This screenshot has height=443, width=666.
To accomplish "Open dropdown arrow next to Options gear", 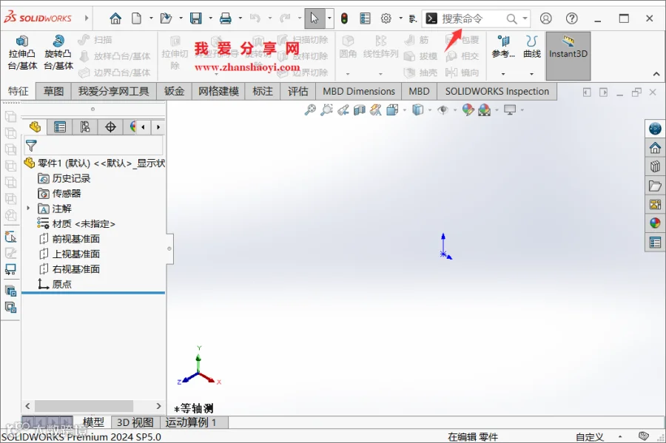I will [x=400, y=18].
